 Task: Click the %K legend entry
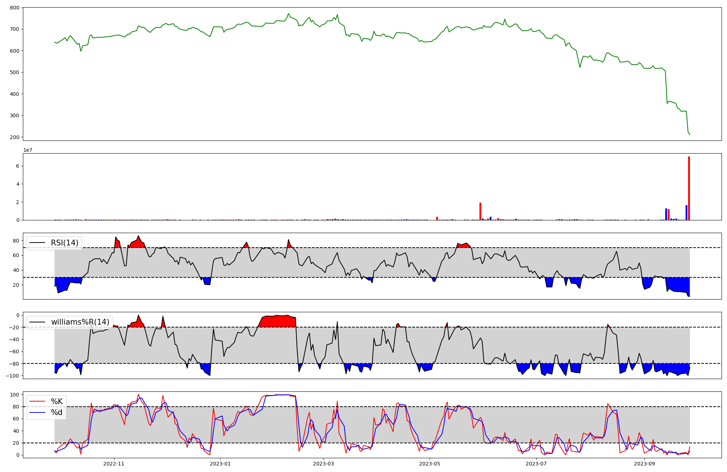57,402
